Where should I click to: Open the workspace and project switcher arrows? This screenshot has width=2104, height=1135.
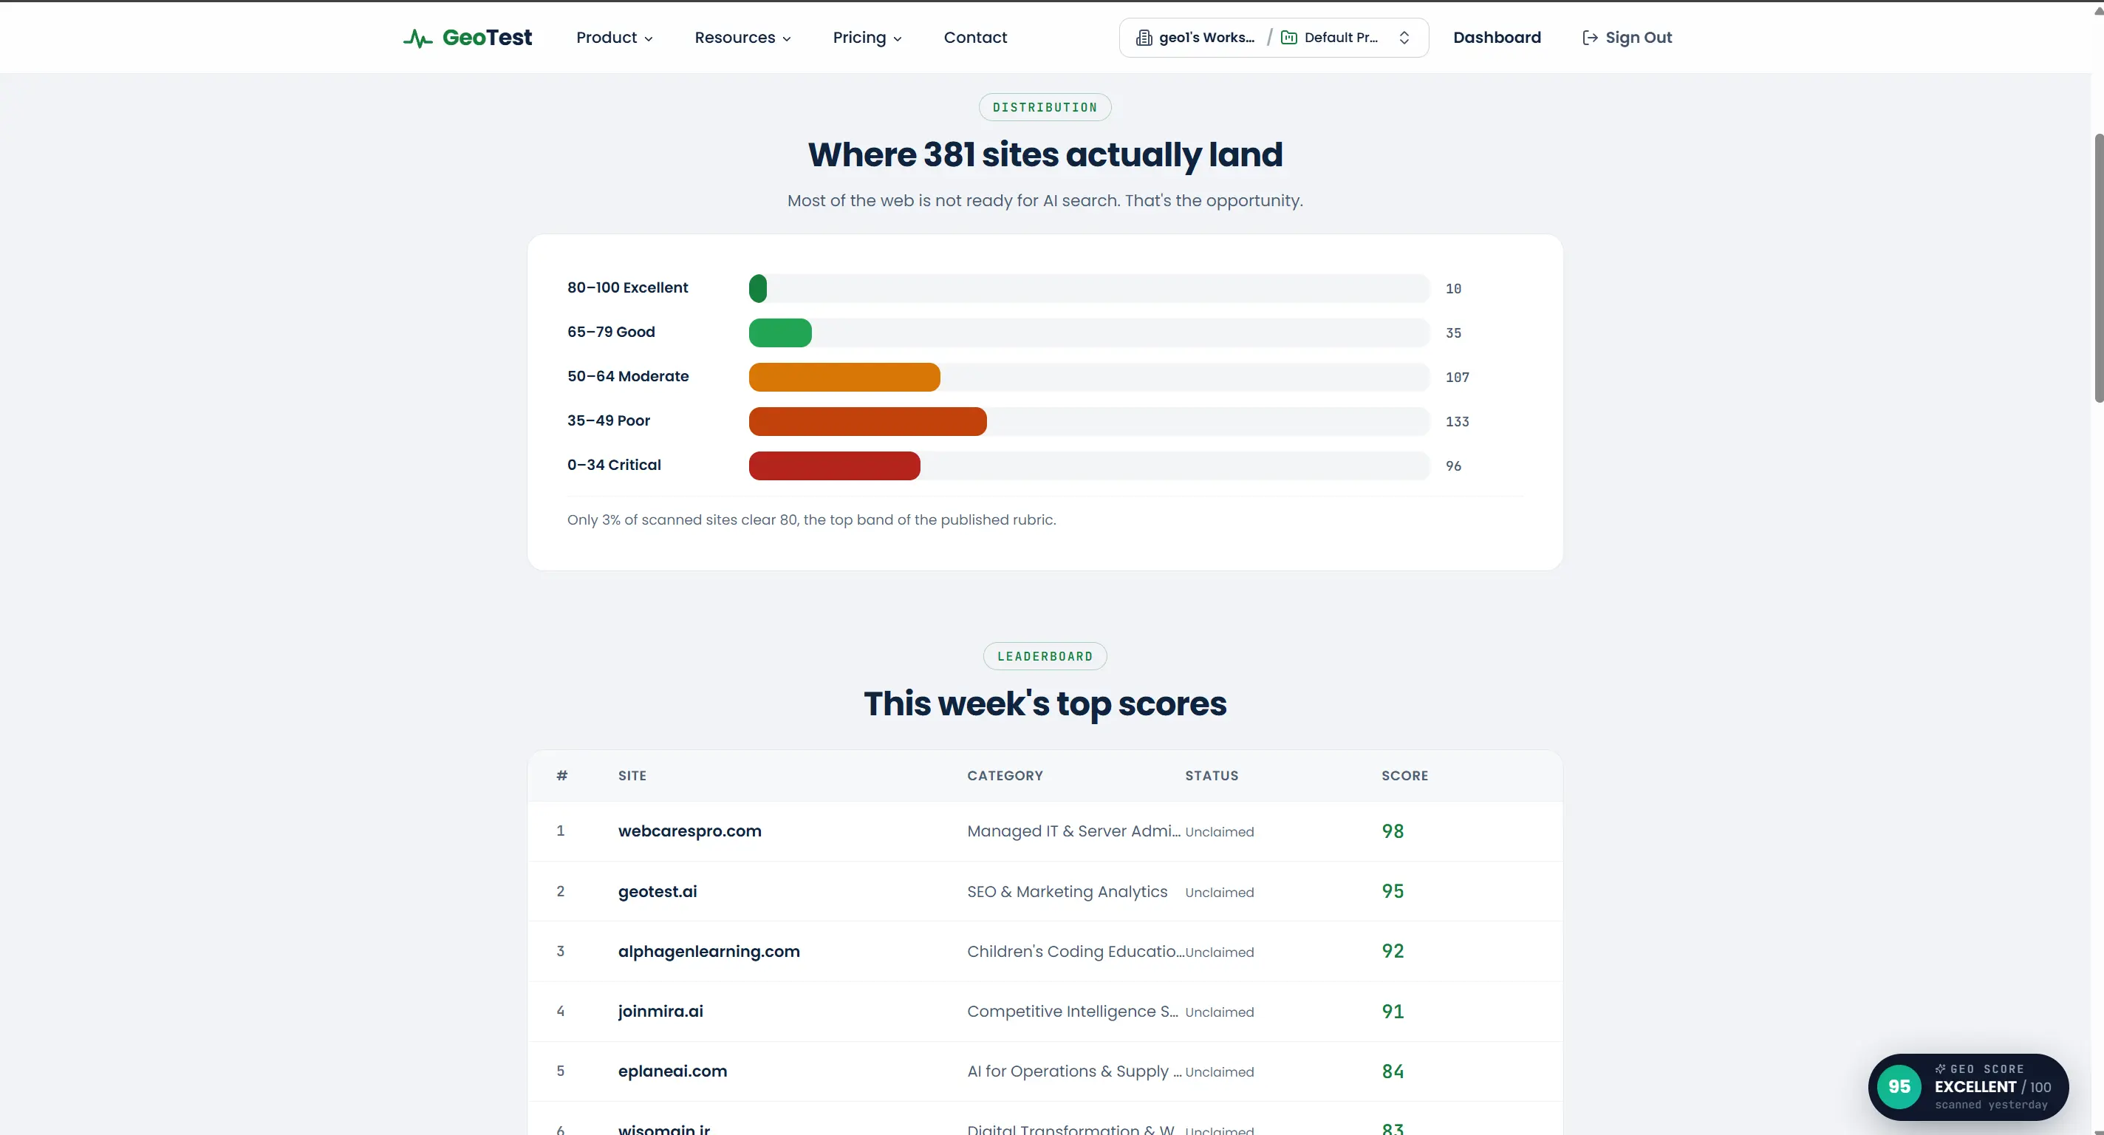point(1404,38)
